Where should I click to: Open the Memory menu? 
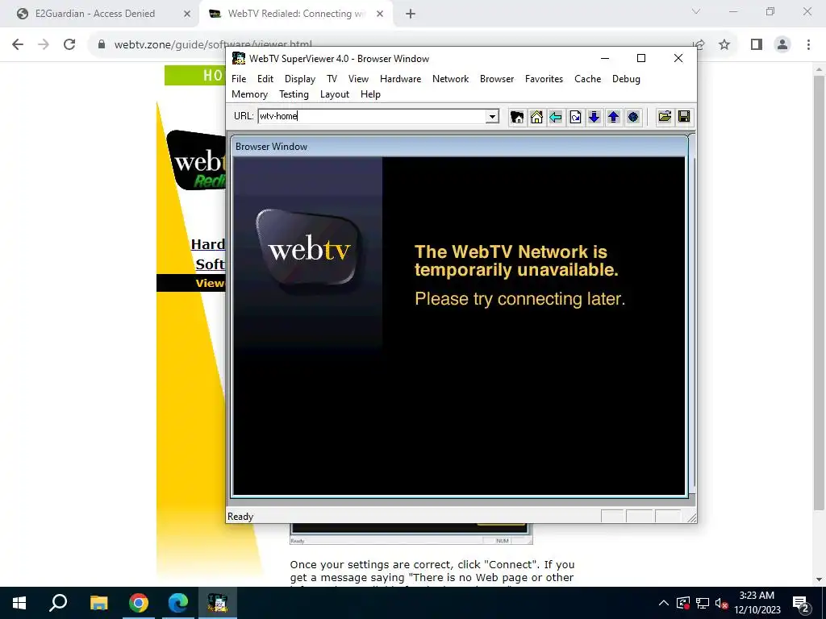[250, 94]
